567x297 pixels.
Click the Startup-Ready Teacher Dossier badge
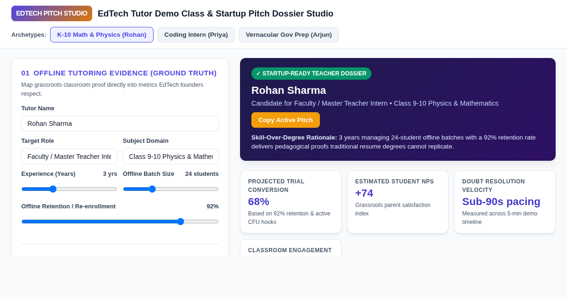tap(311, 74)
